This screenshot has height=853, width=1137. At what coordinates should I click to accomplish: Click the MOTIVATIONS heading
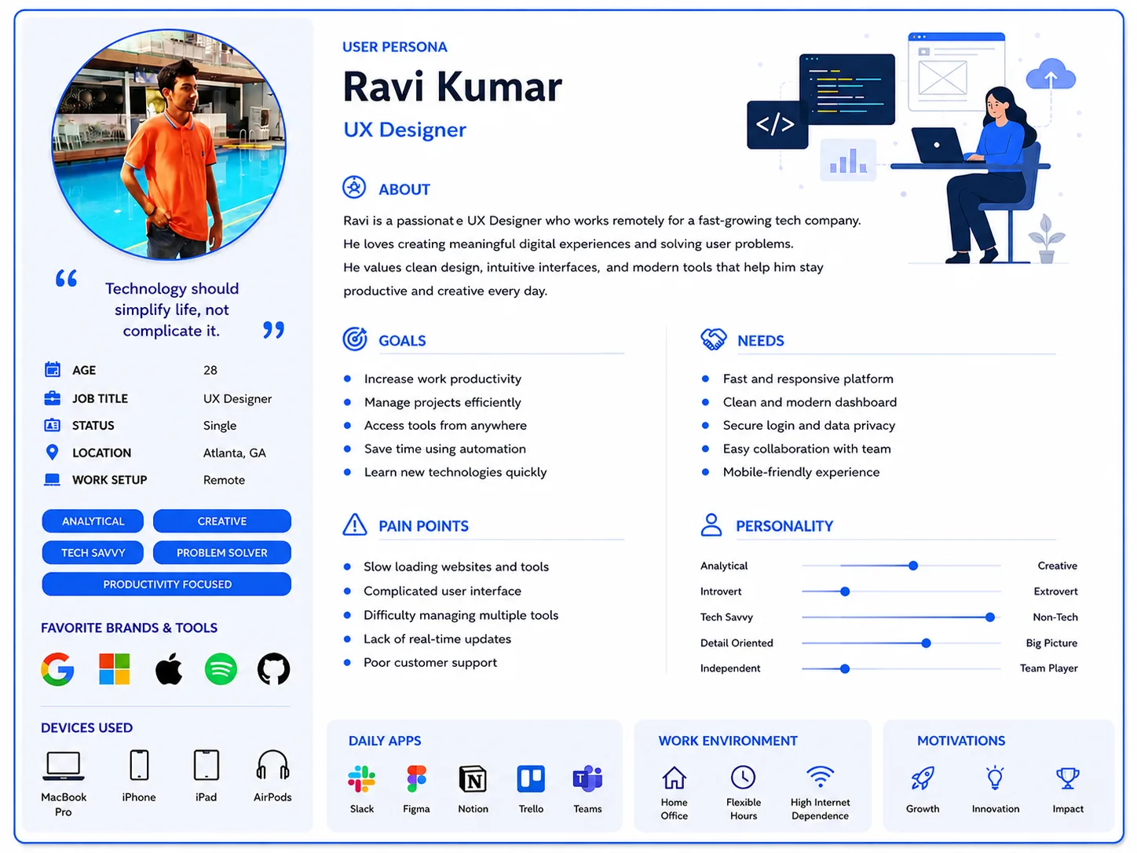tap(961, 741)
